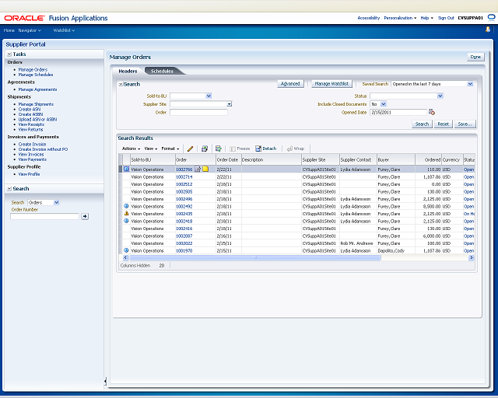This screenshot has width=498, height=398.
Task: Click the info icon on order 1002766 row
Action: pyautogui.click(x=126, y=169)
